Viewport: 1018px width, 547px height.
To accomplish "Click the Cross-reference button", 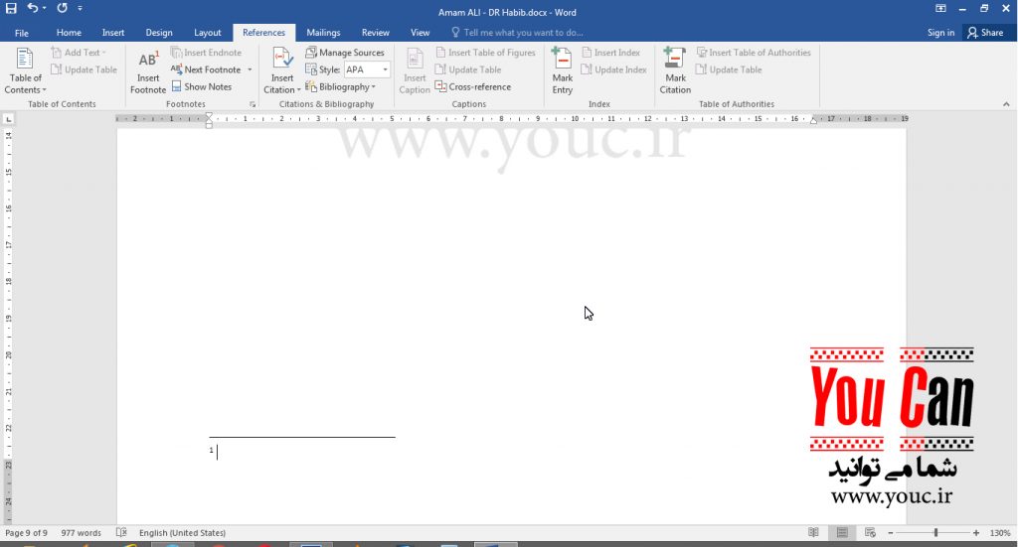I will tap(473, 86).
